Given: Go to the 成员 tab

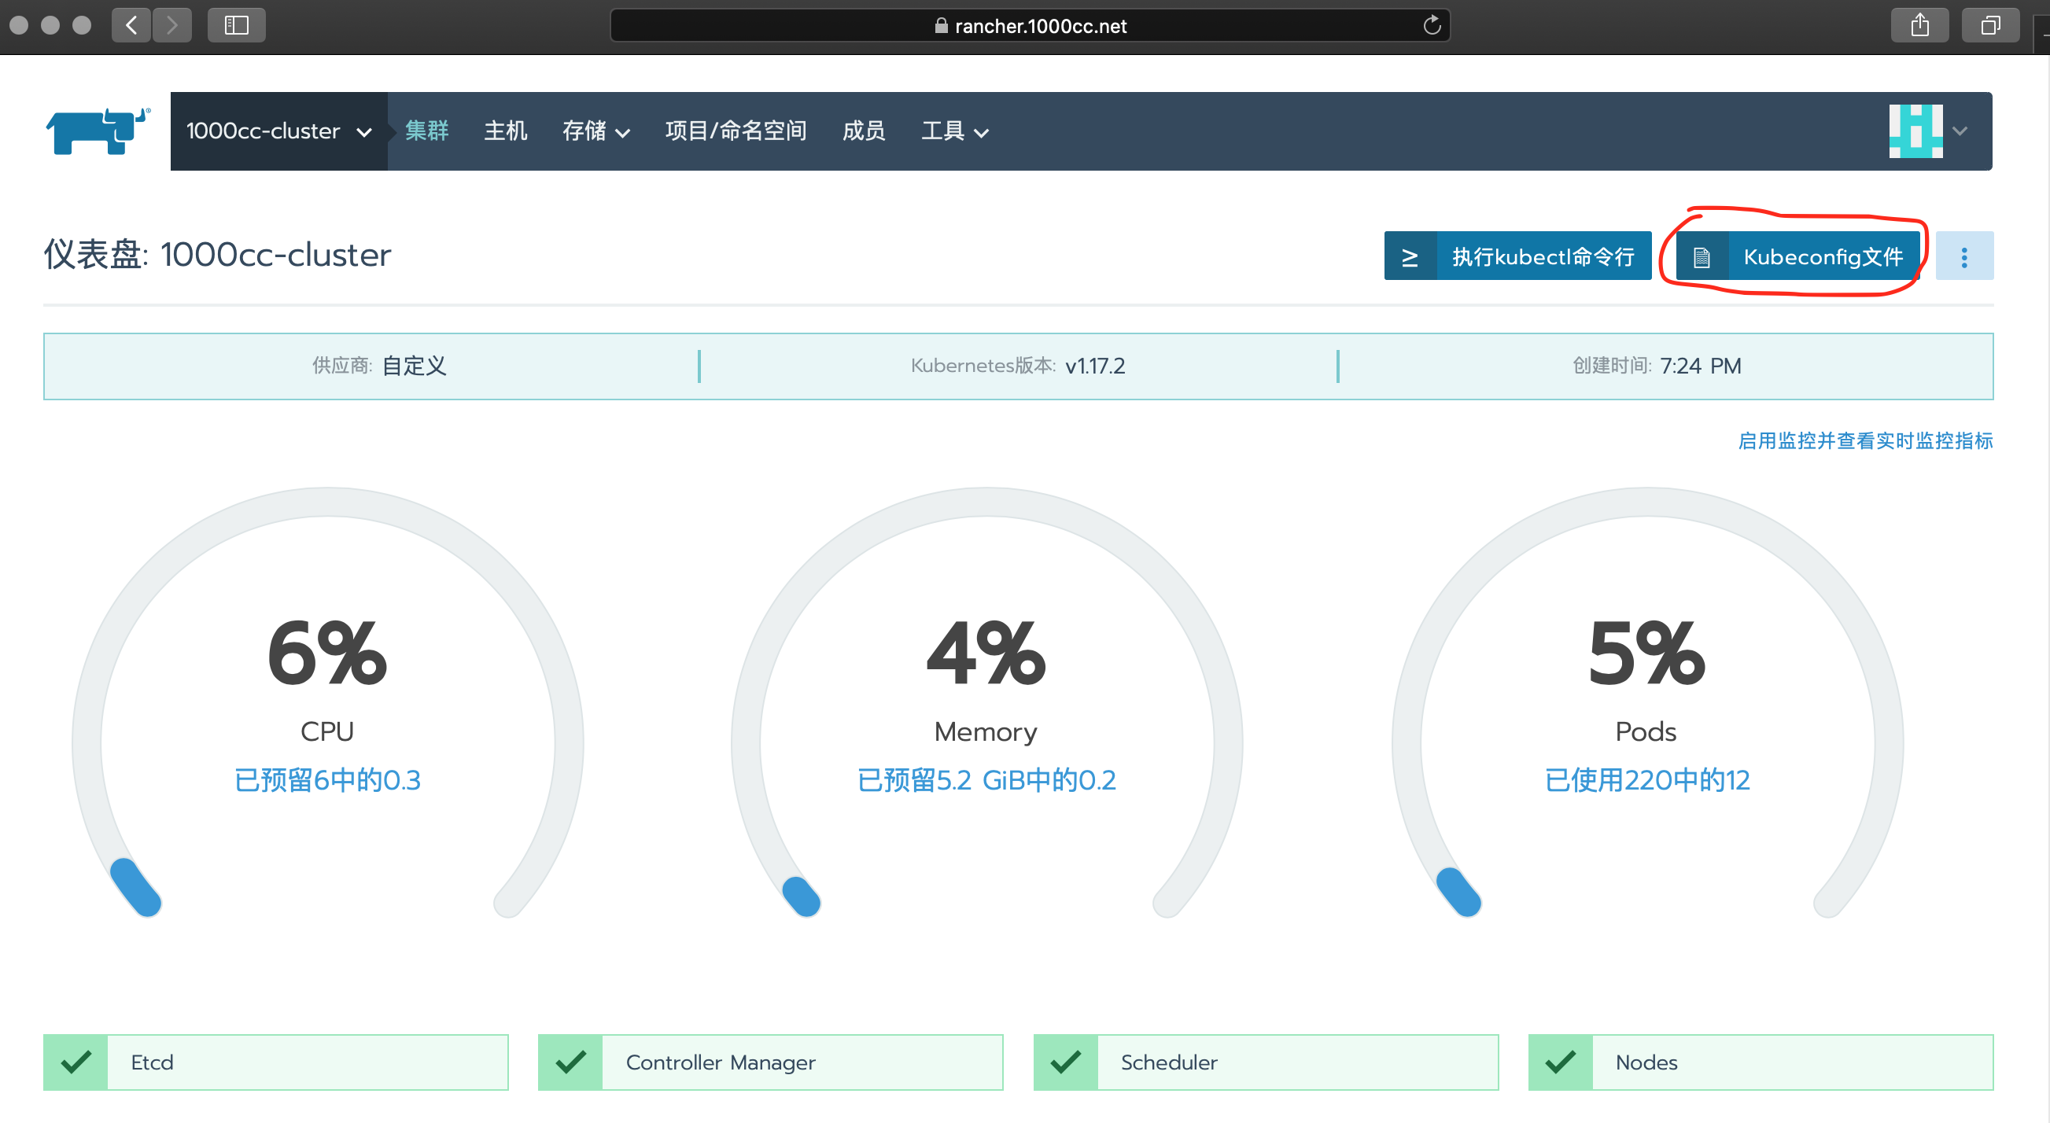Looking at the screenshot, I should coord(864,131).
